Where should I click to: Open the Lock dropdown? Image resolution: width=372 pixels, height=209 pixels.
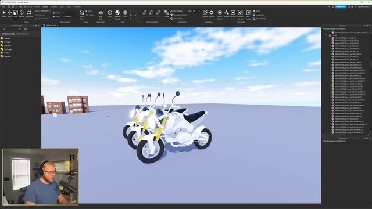point(134,15)
